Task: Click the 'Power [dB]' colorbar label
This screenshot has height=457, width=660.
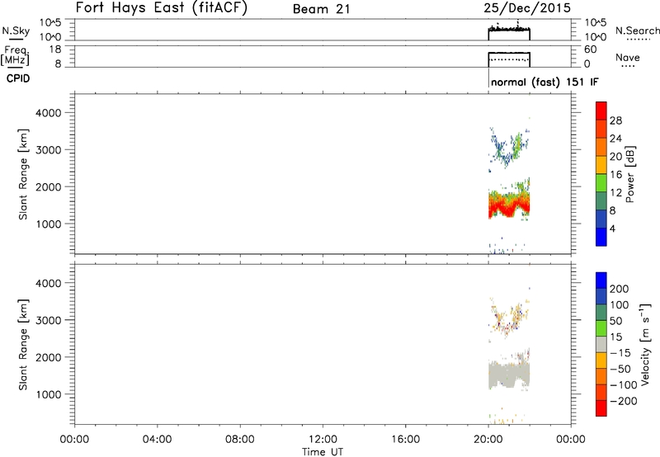Action: [629, 174]
